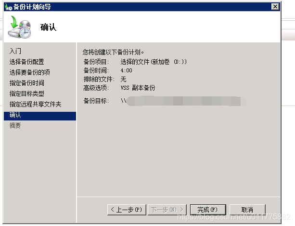Screen dimensions: 295x226
Task: Click the backup schedule disk and clock icon
Action: point(19,27)
